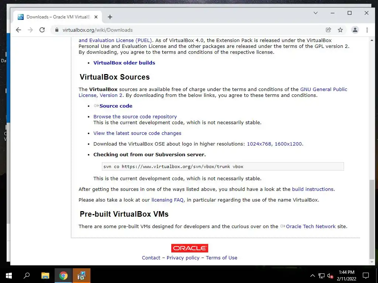Select the Downloads – Oracle VM VirtualBox tab
Viewport: 378px width, 283px height.
coord(57,17)
